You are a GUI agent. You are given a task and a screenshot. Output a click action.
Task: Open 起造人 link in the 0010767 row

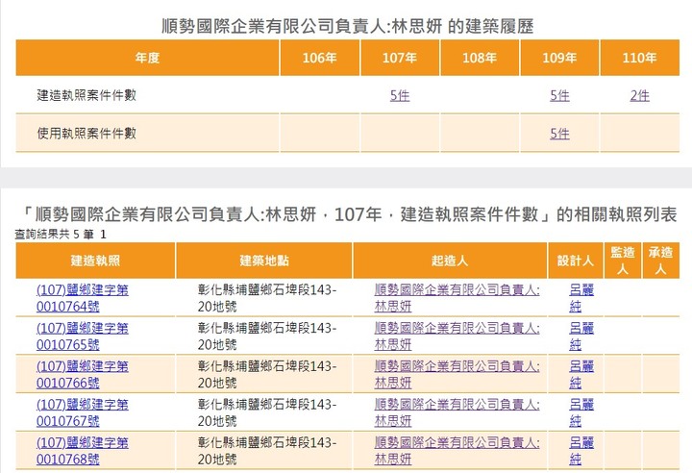click(457, 412)
